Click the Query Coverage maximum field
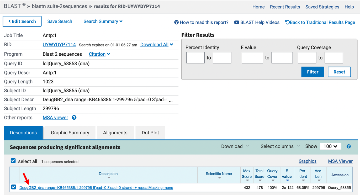This screenshot has width=360, height=195. click(334, 58)
